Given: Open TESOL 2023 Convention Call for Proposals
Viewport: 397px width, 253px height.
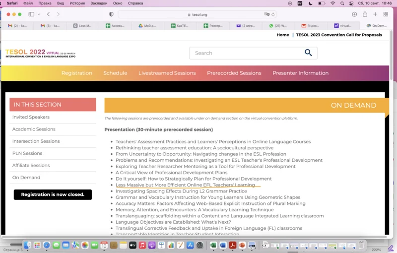Looking at the screenshot, I should click(339, 35).
